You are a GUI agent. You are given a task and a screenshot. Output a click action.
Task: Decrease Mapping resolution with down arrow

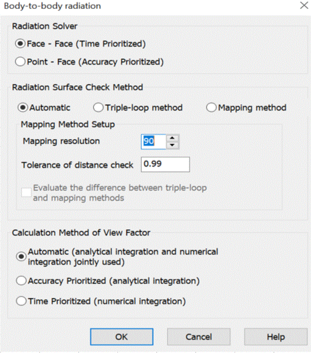coord(173,145)
